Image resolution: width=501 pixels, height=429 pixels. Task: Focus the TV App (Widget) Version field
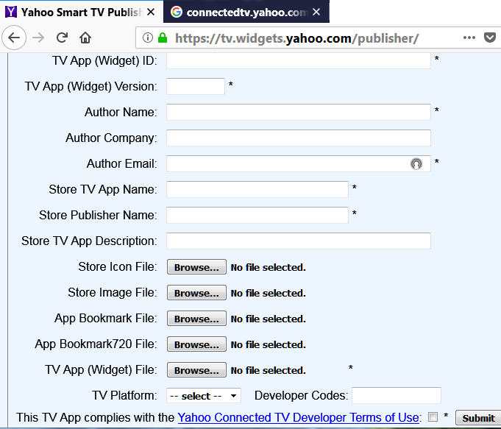pos(196,87)
